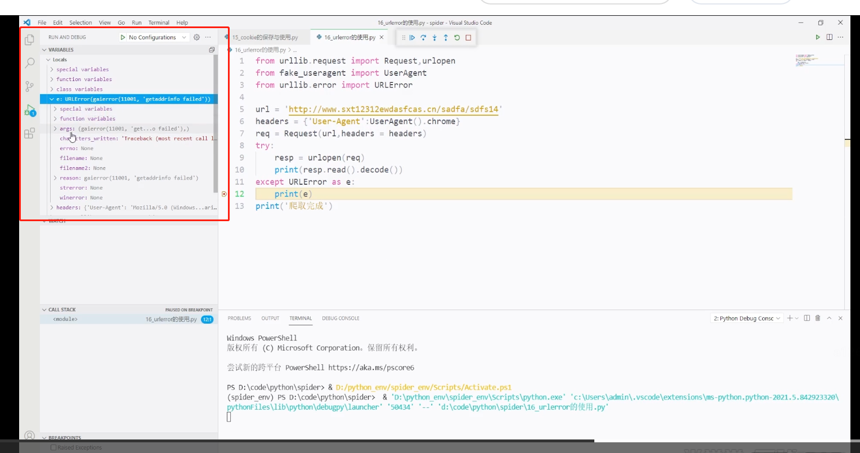Continue debugging from debug toolbar
860x453 pixels.
pos(412,38)
